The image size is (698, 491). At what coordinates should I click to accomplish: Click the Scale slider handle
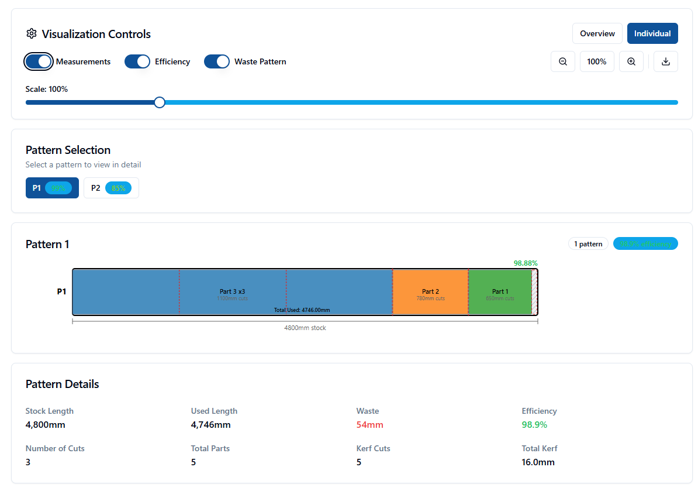160,102
